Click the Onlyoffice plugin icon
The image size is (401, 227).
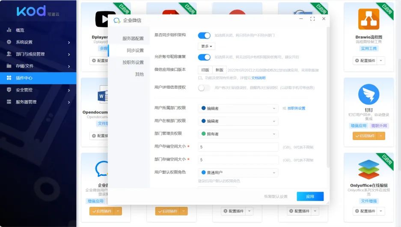[x=368, y=169]
